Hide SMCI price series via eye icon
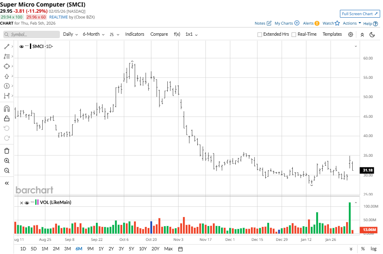The height and width of the screenshot is (254, 383). 21,46
